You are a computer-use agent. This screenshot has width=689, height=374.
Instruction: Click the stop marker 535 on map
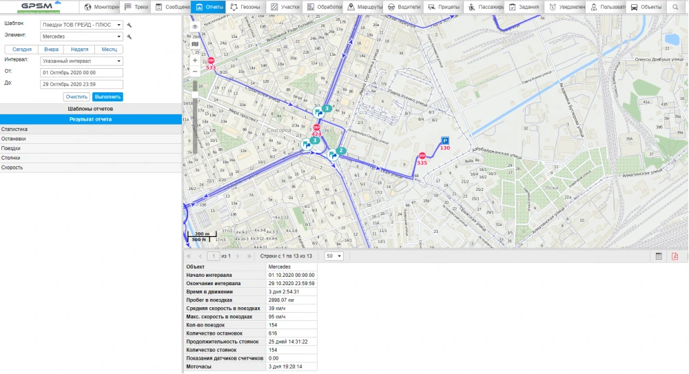tap(422, 156)
